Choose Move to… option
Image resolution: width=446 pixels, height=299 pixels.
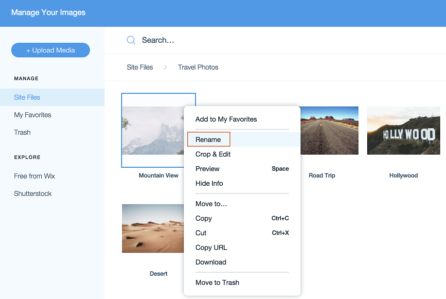click(x=242, y=204)
